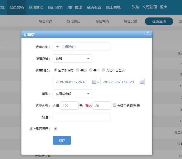The width and height of the screenshot is (182, 159).
Task: Expand the 类型 充值送金额 dropdown
Action: (x=72, y=94)
